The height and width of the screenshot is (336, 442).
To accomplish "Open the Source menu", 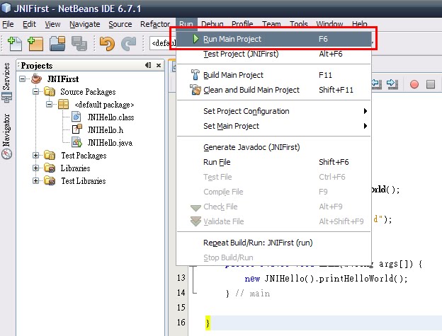I will [120, 24].
